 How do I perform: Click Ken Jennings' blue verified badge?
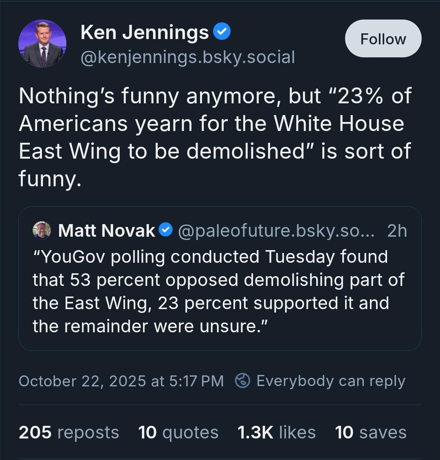(x=222, y=32)
